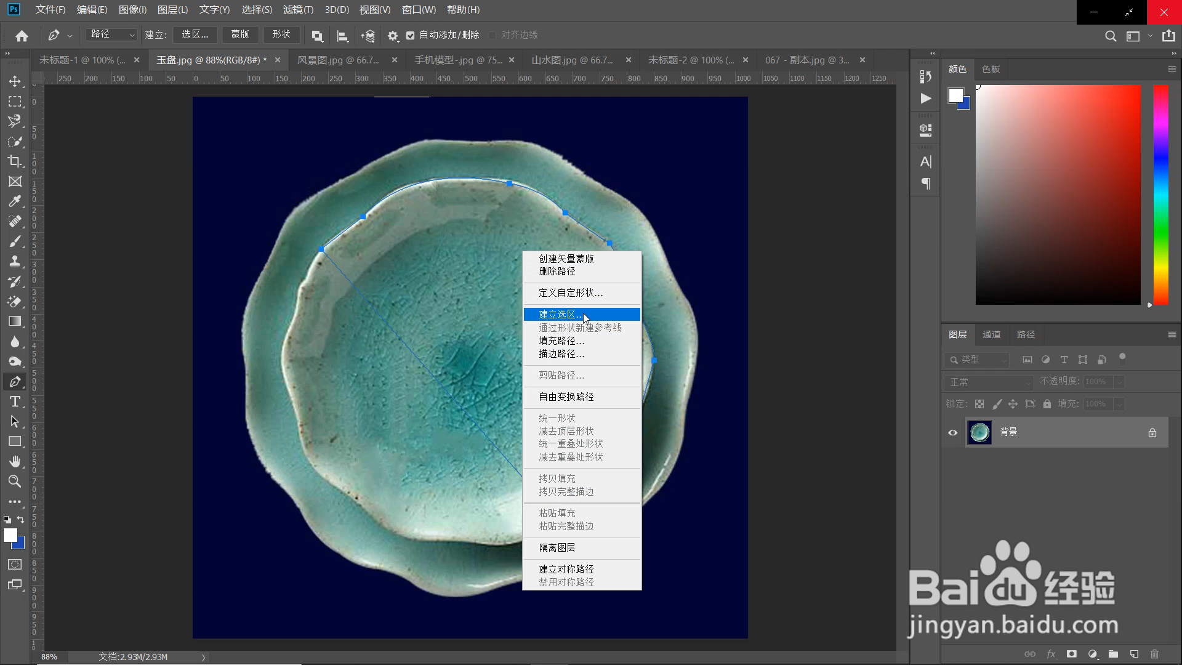1182x665 pixels.
Task: Toggle 自动添加/删除 checkbox
Action: [x=411, y=36]
